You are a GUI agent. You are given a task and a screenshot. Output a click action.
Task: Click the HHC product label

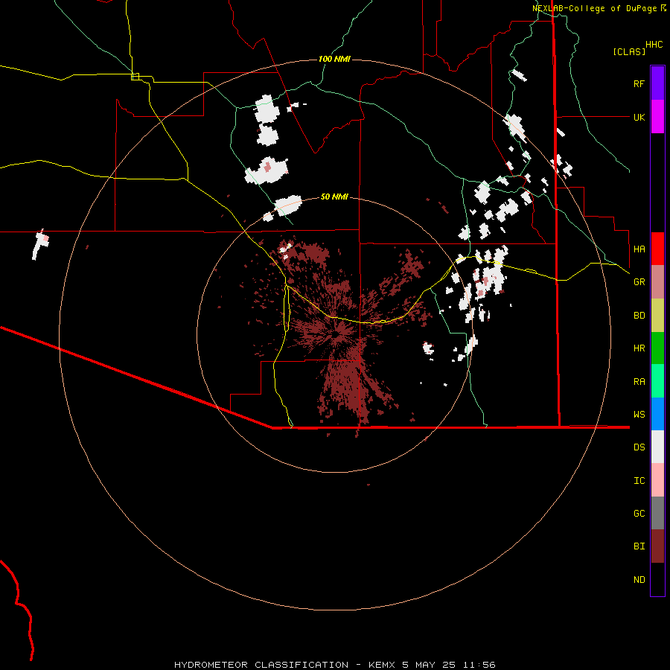click(x=654, y=45)
